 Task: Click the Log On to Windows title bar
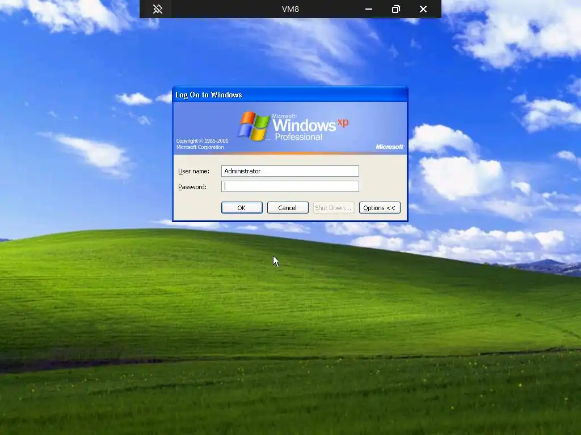point(290,95)
